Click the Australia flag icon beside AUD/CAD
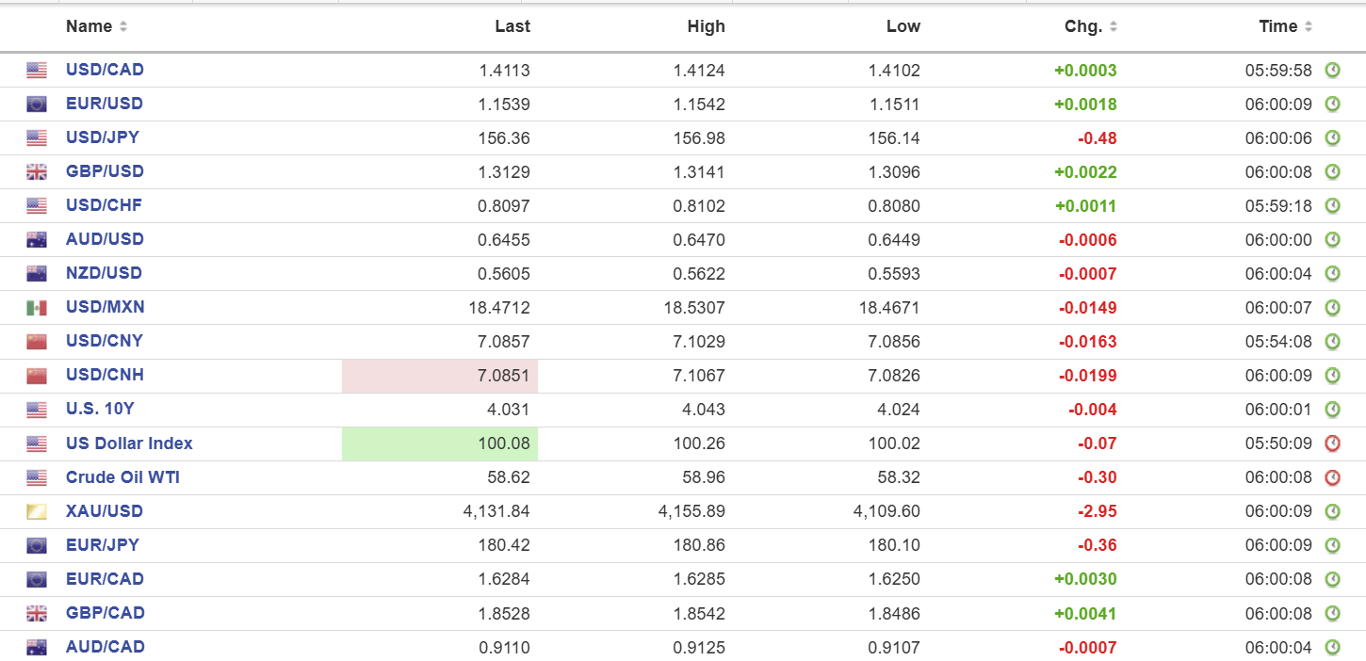This screenshot has height=661, width=1366. (37, 647)
